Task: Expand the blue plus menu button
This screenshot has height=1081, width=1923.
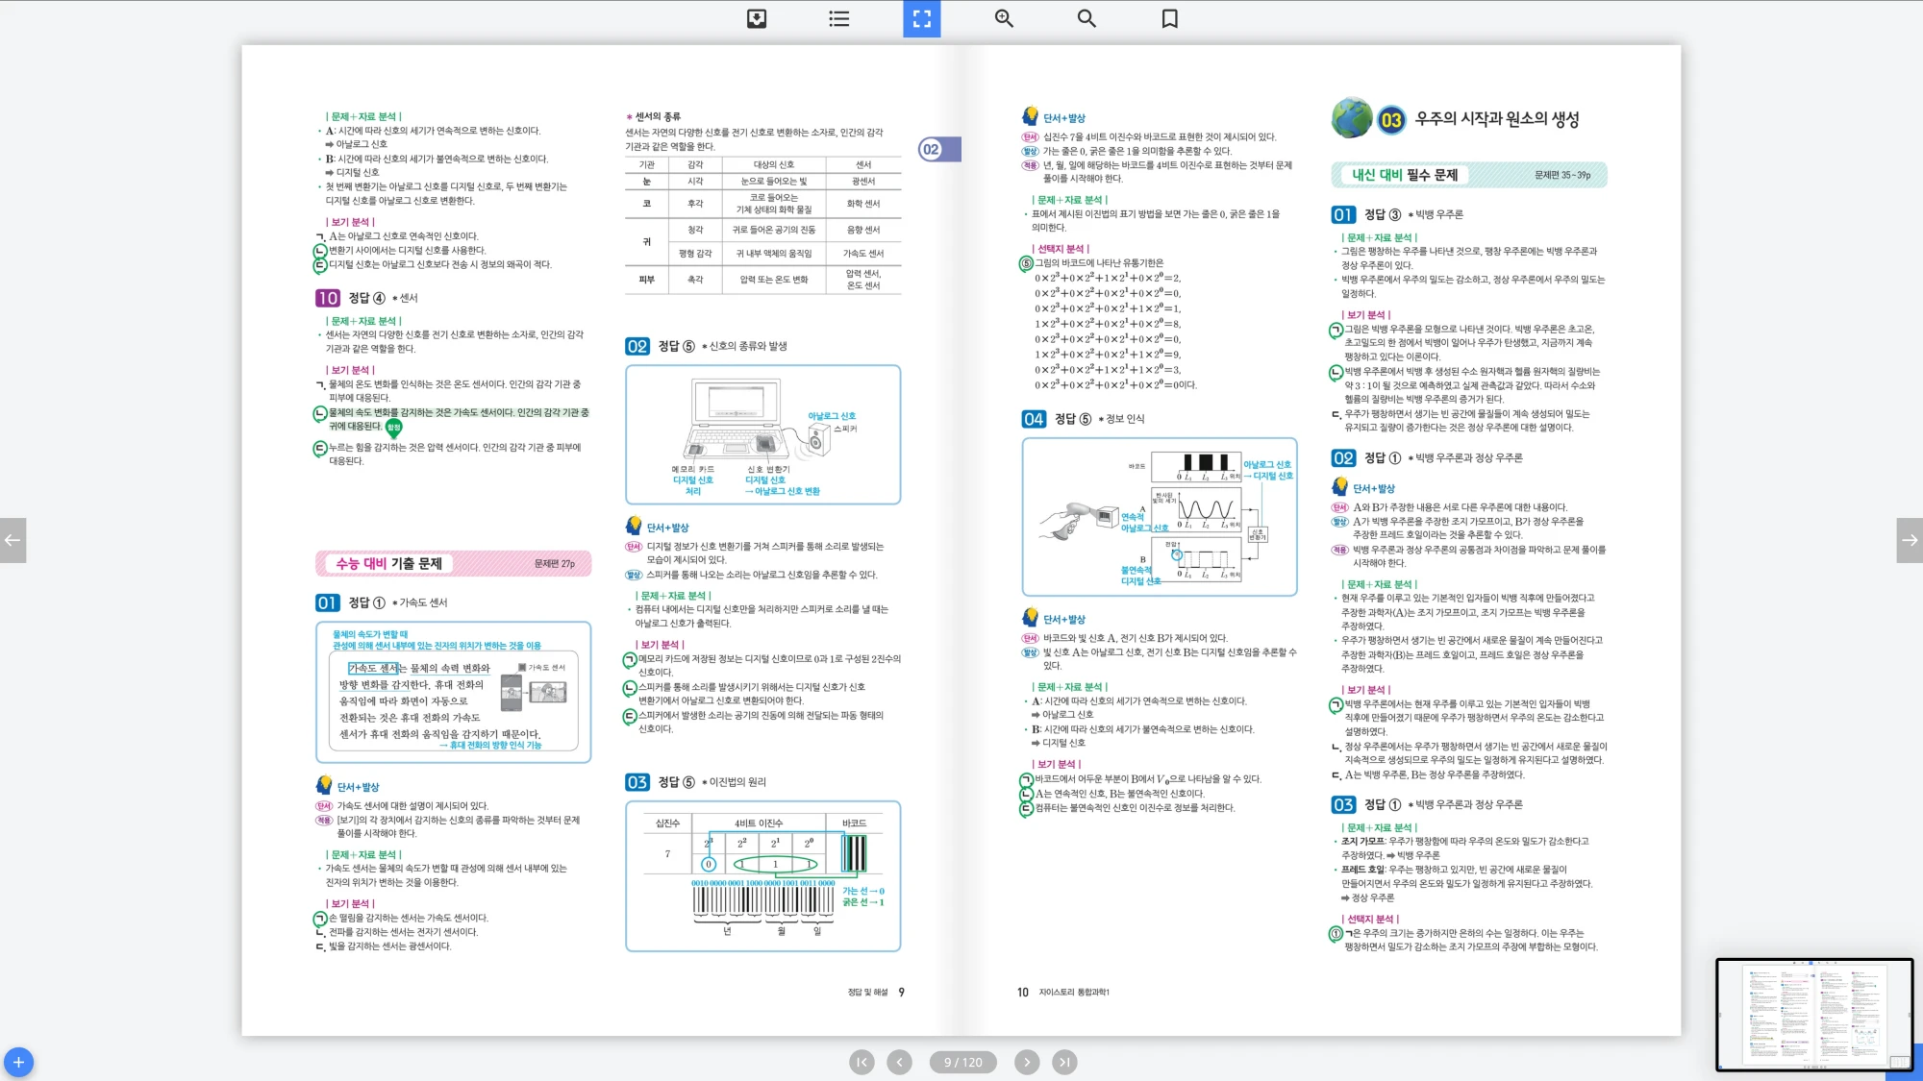Action: [18, 1062]
